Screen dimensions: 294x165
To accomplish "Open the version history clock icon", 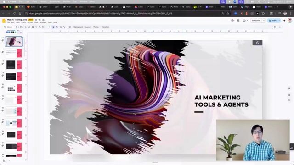I will point(232,21).
